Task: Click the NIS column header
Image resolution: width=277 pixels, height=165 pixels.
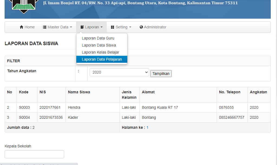Action: point(43,92)
